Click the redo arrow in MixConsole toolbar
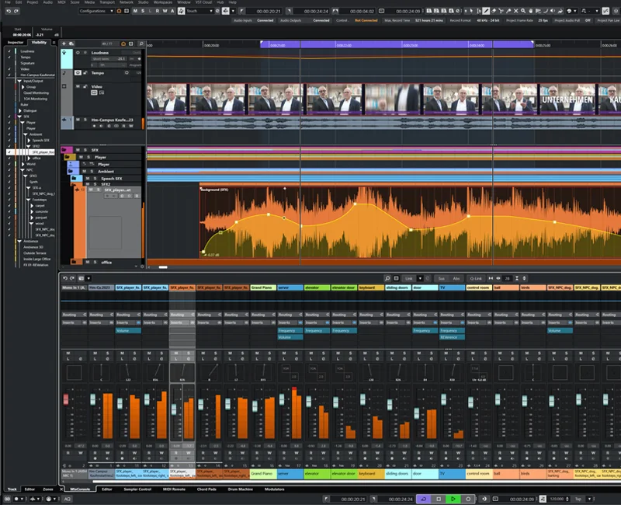Screen dimensions: 621x505 (72, 278)
